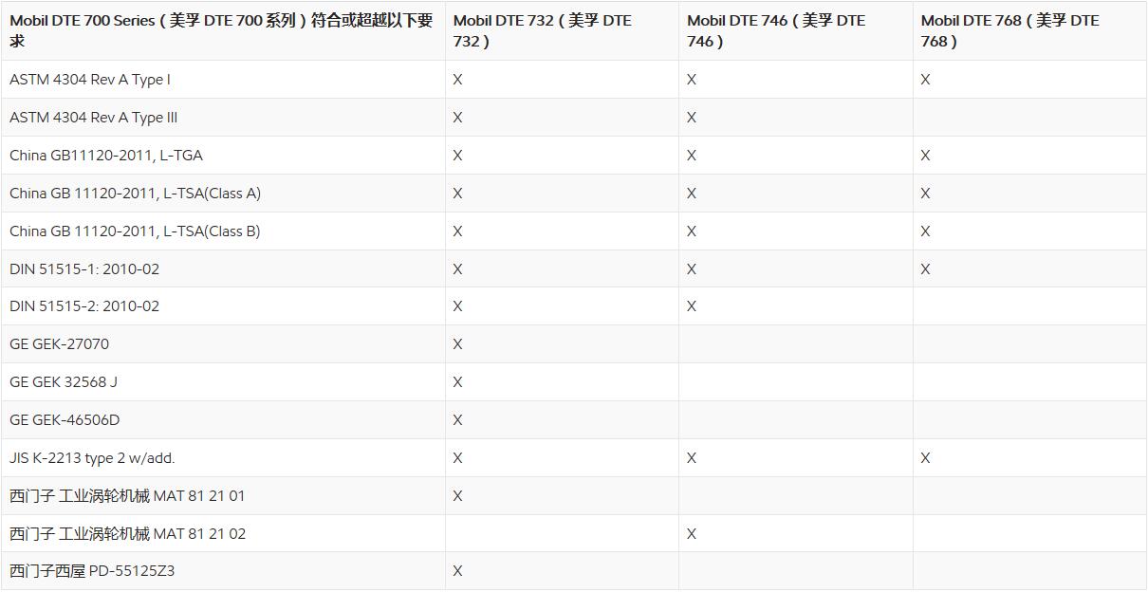Click the GE GEK-46506D row label

pos(65,420)
